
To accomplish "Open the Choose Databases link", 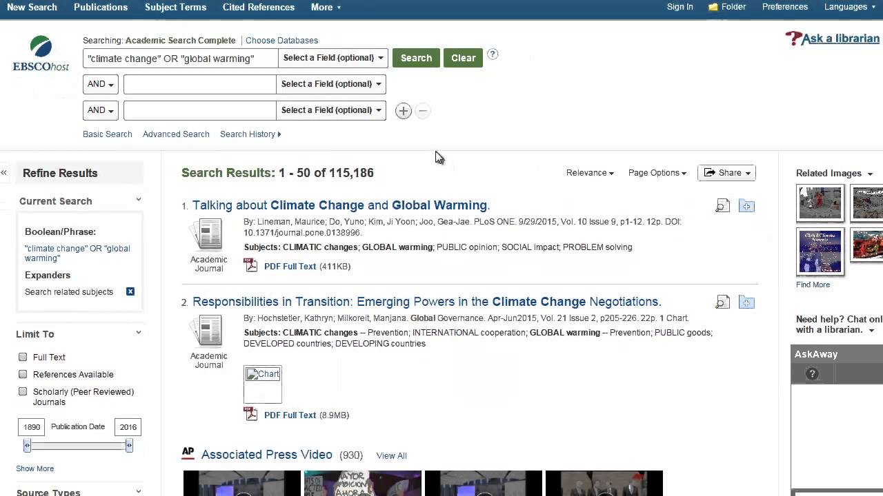I will pos(281,41).
